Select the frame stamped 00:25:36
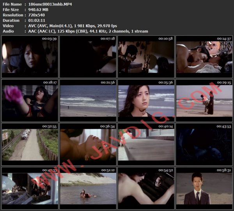 [146, 101]
